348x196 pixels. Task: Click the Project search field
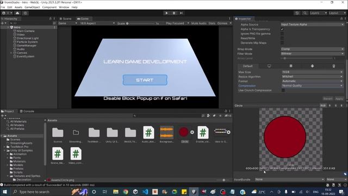[x=167, y=116]
